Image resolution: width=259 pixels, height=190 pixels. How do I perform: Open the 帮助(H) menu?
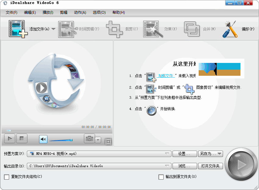pos(119,13)
